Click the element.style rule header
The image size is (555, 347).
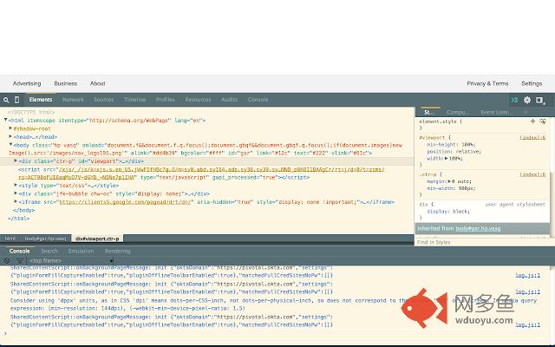point(441,121)
